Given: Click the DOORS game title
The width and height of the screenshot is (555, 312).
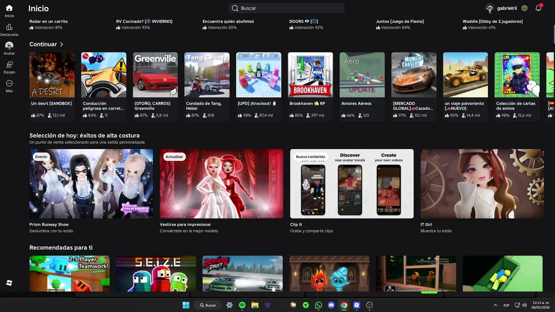Looking at the screenshot, I should point(304,21).
